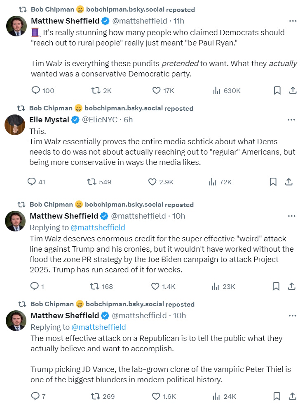Reply to the Paul Ryan tweet
Screen dimensions: 305x405
pyautogui.click(x=36, y=91)
